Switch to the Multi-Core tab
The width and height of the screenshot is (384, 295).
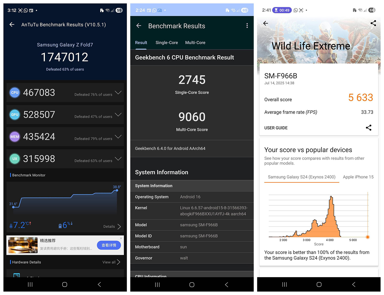pyautogui.click(x=195, y=43)
